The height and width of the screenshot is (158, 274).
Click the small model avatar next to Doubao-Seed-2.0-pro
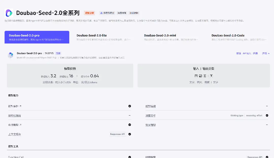pyautogui.click(x=10, y=55)
